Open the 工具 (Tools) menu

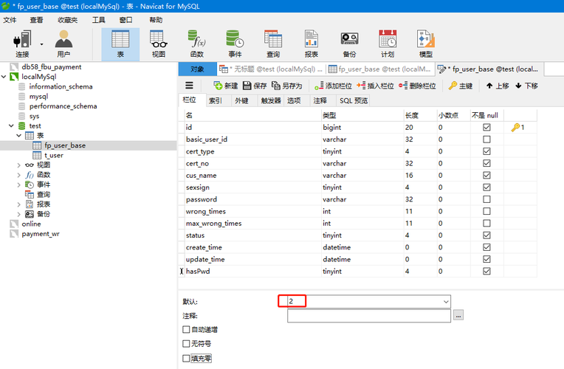pyautogui.click(x=99, y=20)
